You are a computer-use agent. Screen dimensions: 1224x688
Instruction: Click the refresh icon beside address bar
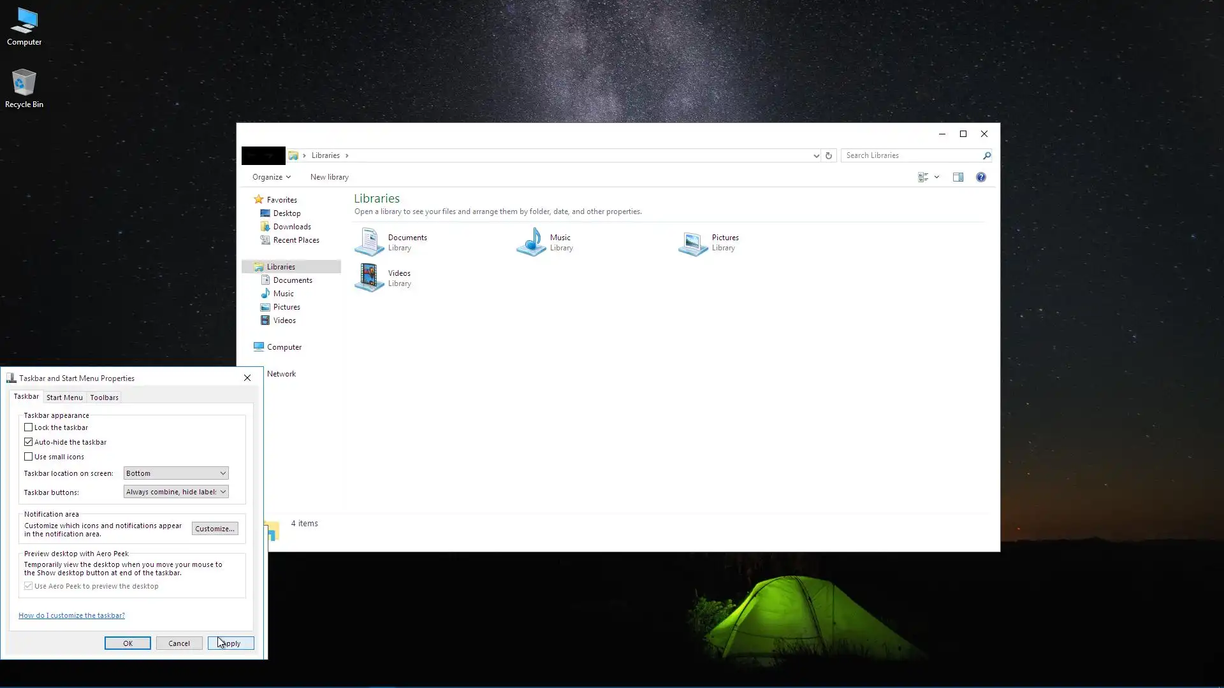829,155
